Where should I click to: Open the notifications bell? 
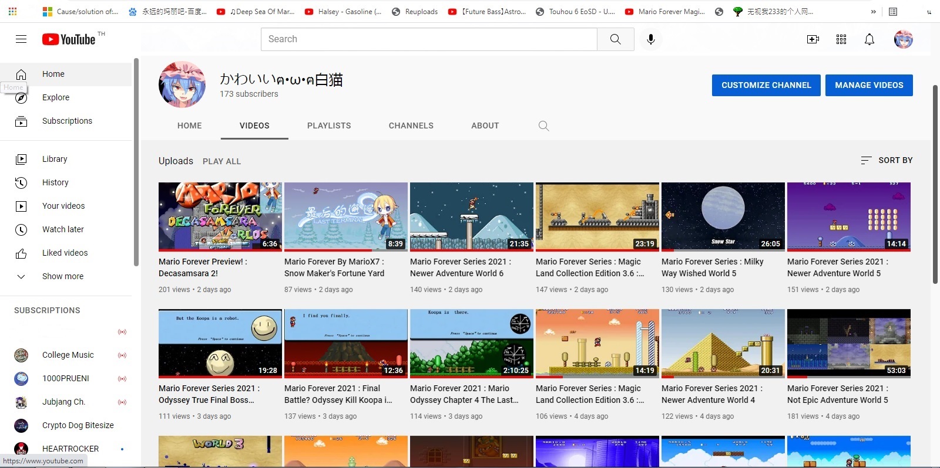click(x=869, y=39)
